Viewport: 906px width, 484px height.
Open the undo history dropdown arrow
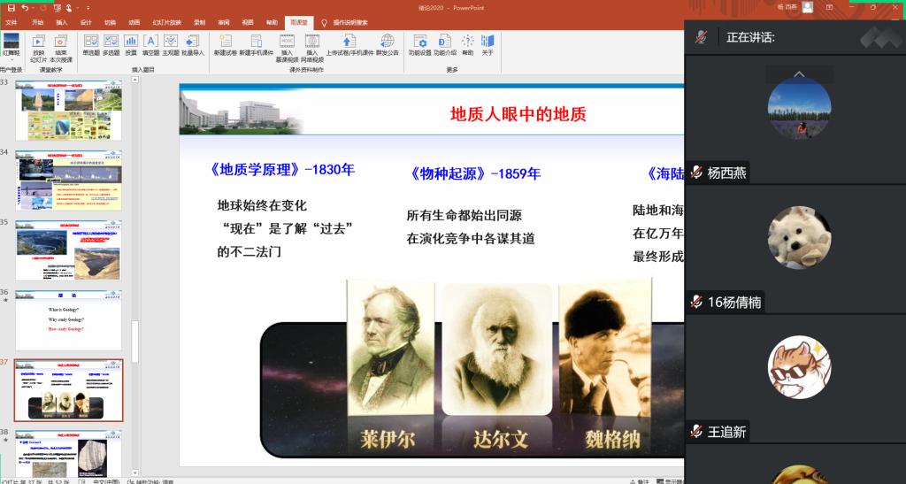click(x=33, y=7)
